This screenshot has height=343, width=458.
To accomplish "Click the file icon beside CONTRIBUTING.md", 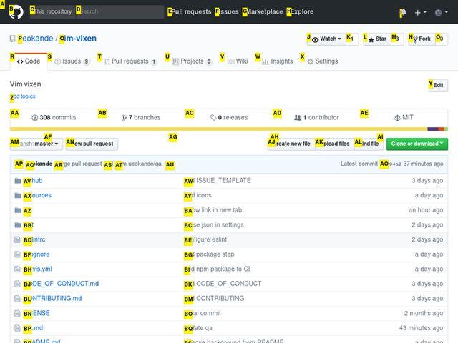I will pos(17,299).
